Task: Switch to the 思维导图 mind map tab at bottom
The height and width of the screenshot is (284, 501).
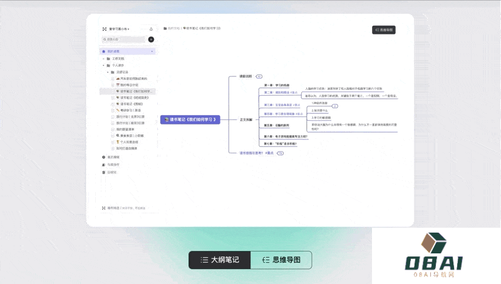Action: (281, 260)
